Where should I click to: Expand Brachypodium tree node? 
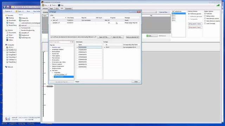coord(51,51)
